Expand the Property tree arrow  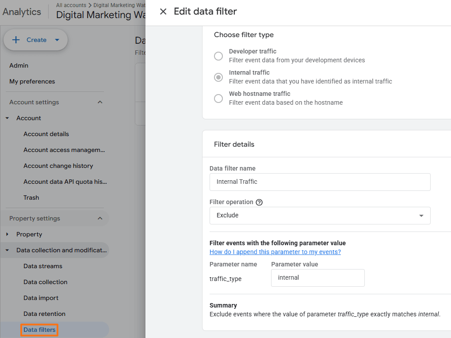[7, 234]
